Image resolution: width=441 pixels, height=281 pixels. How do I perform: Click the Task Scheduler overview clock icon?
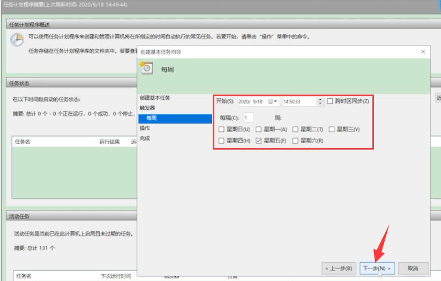[17, 40]
